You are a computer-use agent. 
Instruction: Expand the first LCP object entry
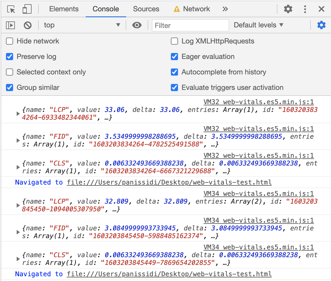click(18, 113)
